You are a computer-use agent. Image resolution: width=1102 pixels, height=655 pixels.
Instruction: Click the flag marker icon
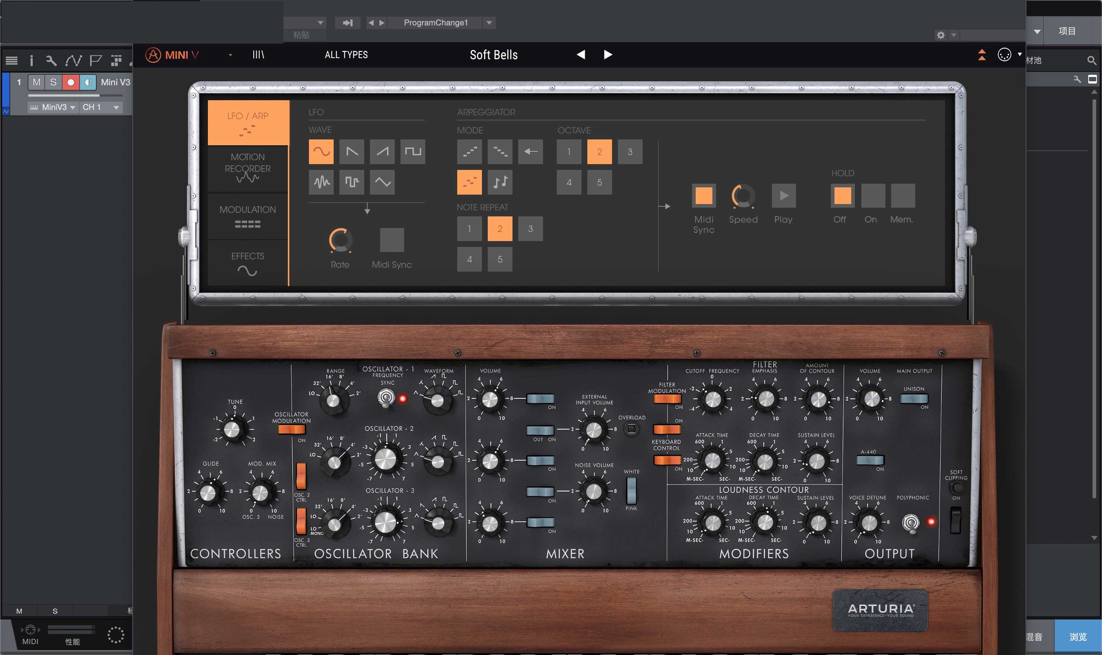(x=95, y=61)
